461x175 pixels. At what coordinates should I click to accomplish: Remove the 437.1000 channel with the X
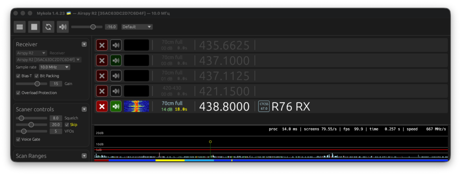(x=102, y=60)
